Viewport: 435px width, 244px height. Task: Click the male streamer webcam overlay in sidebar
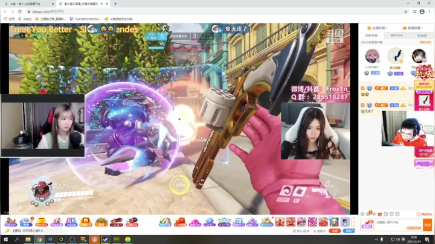coord(405,129)
